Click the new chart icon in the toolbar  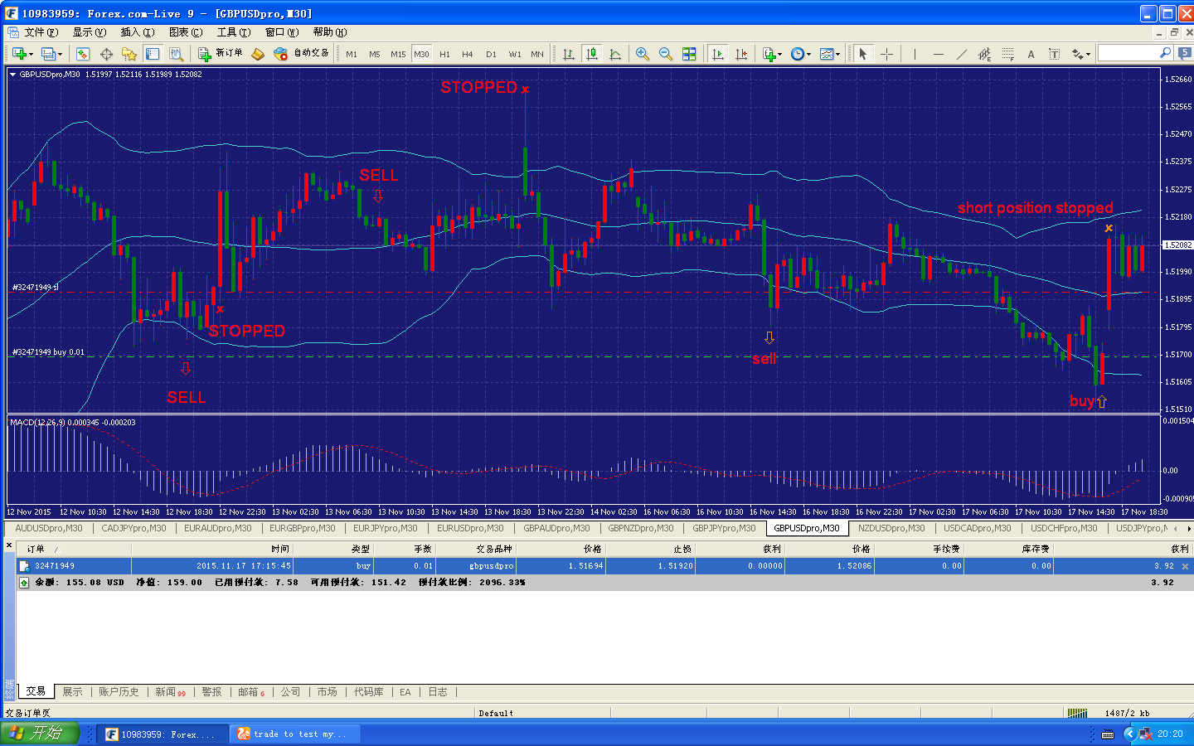point(19,54)
